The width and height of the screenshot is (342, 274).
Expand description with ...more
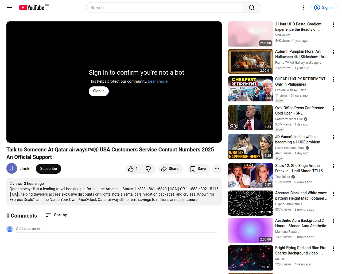click(x=192, y=200)
